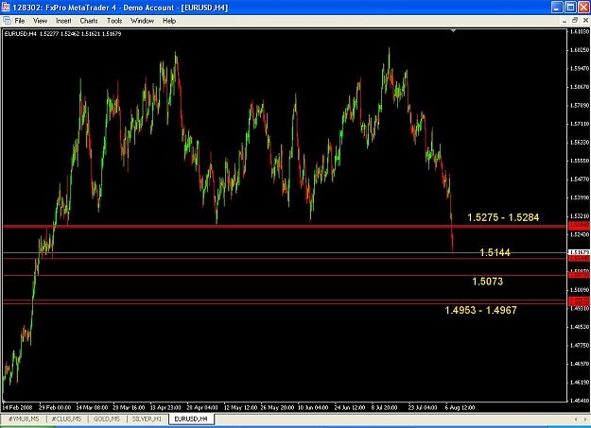Close the inner EURUSD chart window
Screen dimensions: 591x428
pyautogui.click(x=585, y=21)
